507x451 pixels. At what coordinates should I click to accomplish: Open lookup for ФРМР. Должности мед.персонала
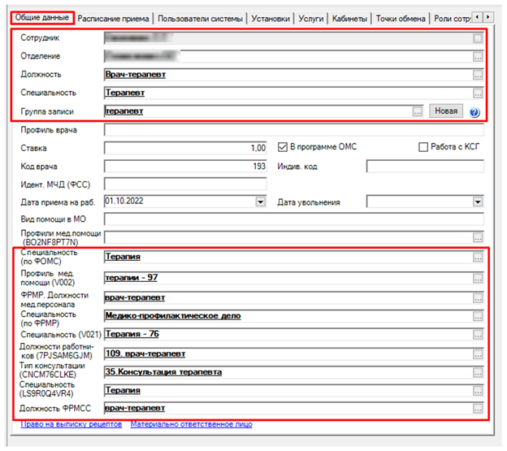click(478, 298)
